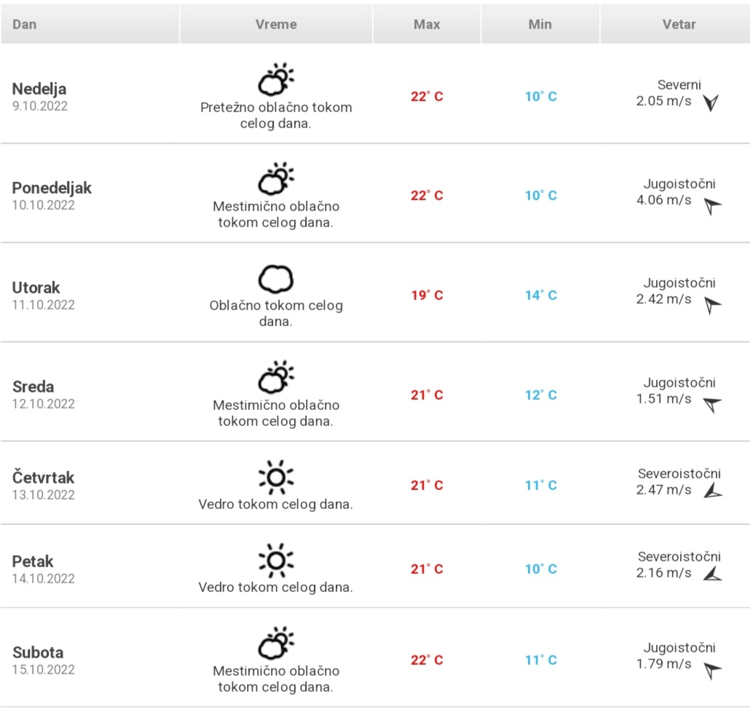Click the cloud icon for Utorak
Image resolution: width=750 pixels, height=710 pixels.
pyautogui.click(x=276, y=279)
